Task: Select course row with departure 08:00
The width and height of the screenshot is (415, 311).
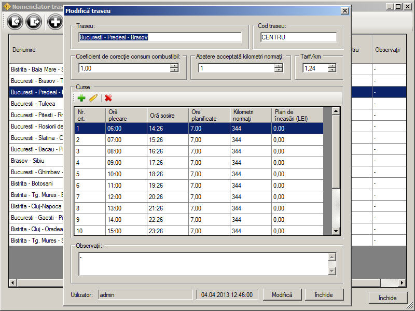Action: (x=199, y=151)
